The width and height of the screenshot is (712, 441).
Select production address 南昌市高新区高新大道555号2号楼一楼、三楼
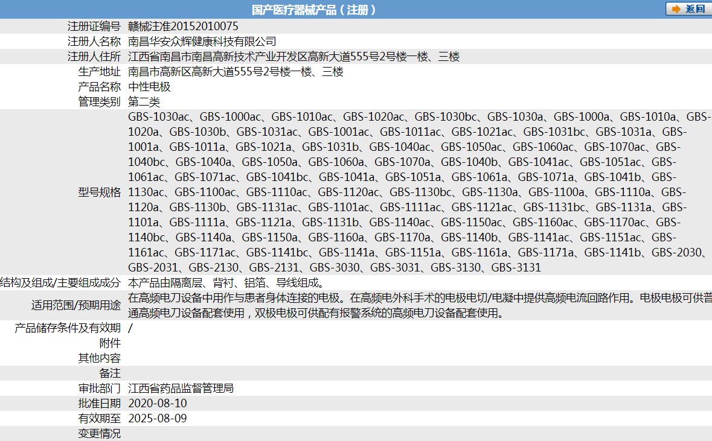tap(236, 71)
